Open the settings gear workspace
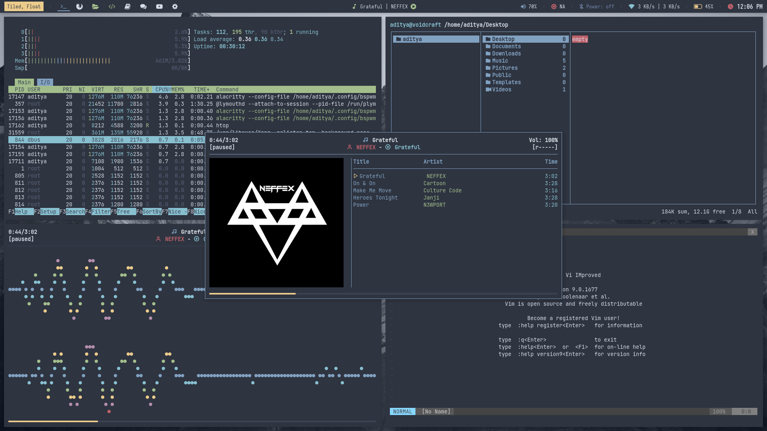 tap(175, 6)
